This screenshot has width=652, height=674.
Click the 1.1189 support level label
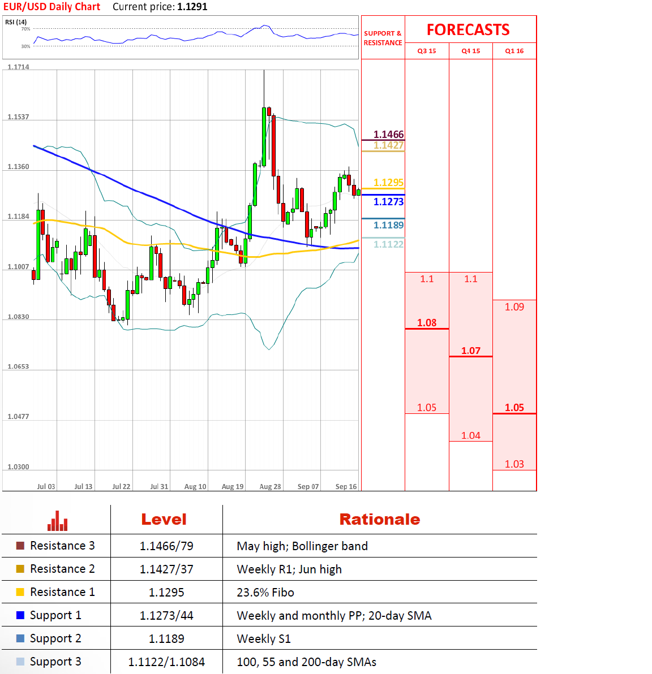(x=388, y=225)
